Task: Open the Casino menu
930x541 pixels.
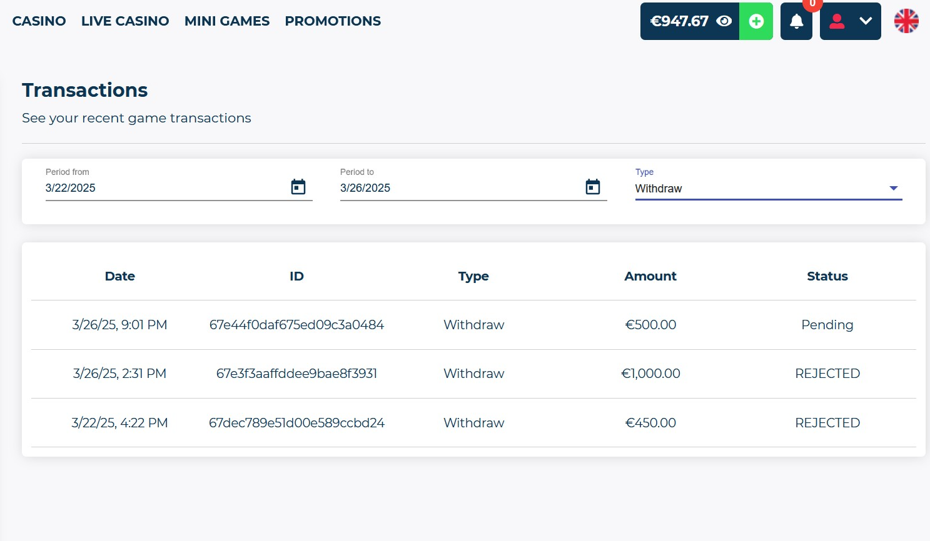Action: (39, 21)
